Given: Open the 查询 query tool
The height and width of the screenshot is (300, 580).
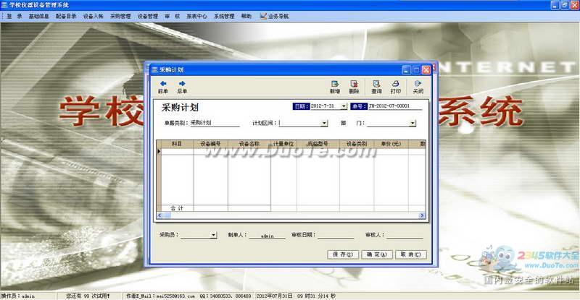Looking at the screenshot, I should click(x=376, y=84).
